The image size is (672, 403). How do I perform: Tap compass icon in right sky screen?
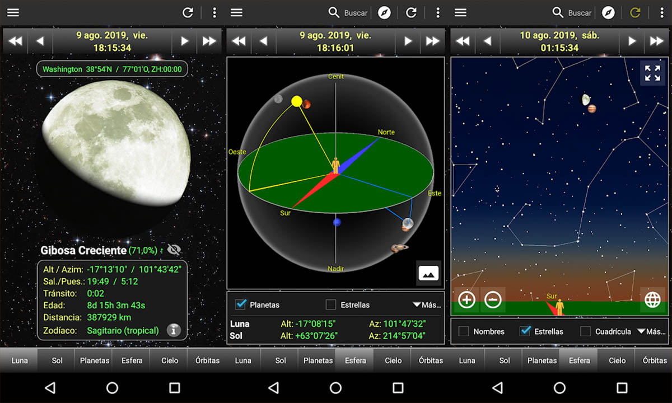click(x=608, y=12)
